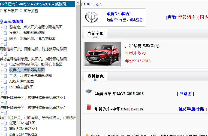Click 查看 华晨汽车 (国内 link at right
This screenshot has width=208, height=136.
[x=187, y=17]
